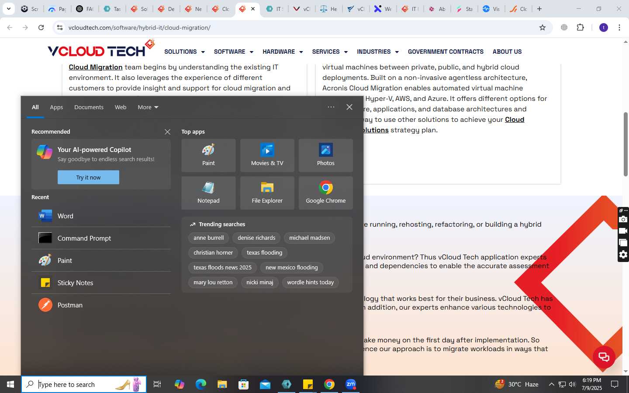Search trending term mary lou retton

click(x=213, y=282)
